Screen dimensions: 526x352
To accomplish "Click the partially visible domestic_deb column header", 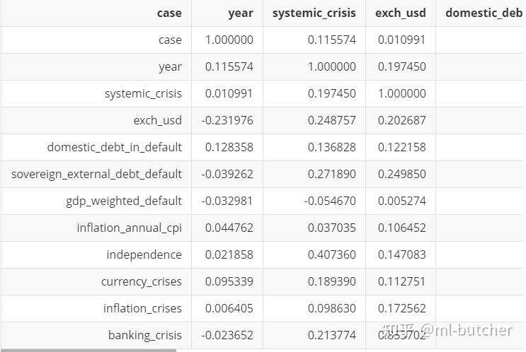I will [484, 13].
